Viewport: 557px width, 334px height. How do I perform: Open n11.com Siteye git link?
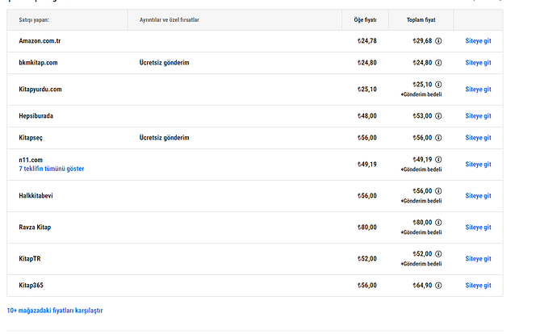pos(478,165)
